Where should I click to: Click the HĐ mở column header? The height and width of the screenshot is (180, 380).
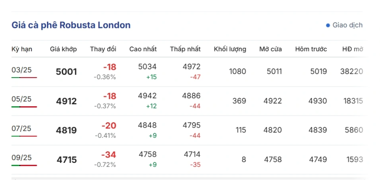352,49
